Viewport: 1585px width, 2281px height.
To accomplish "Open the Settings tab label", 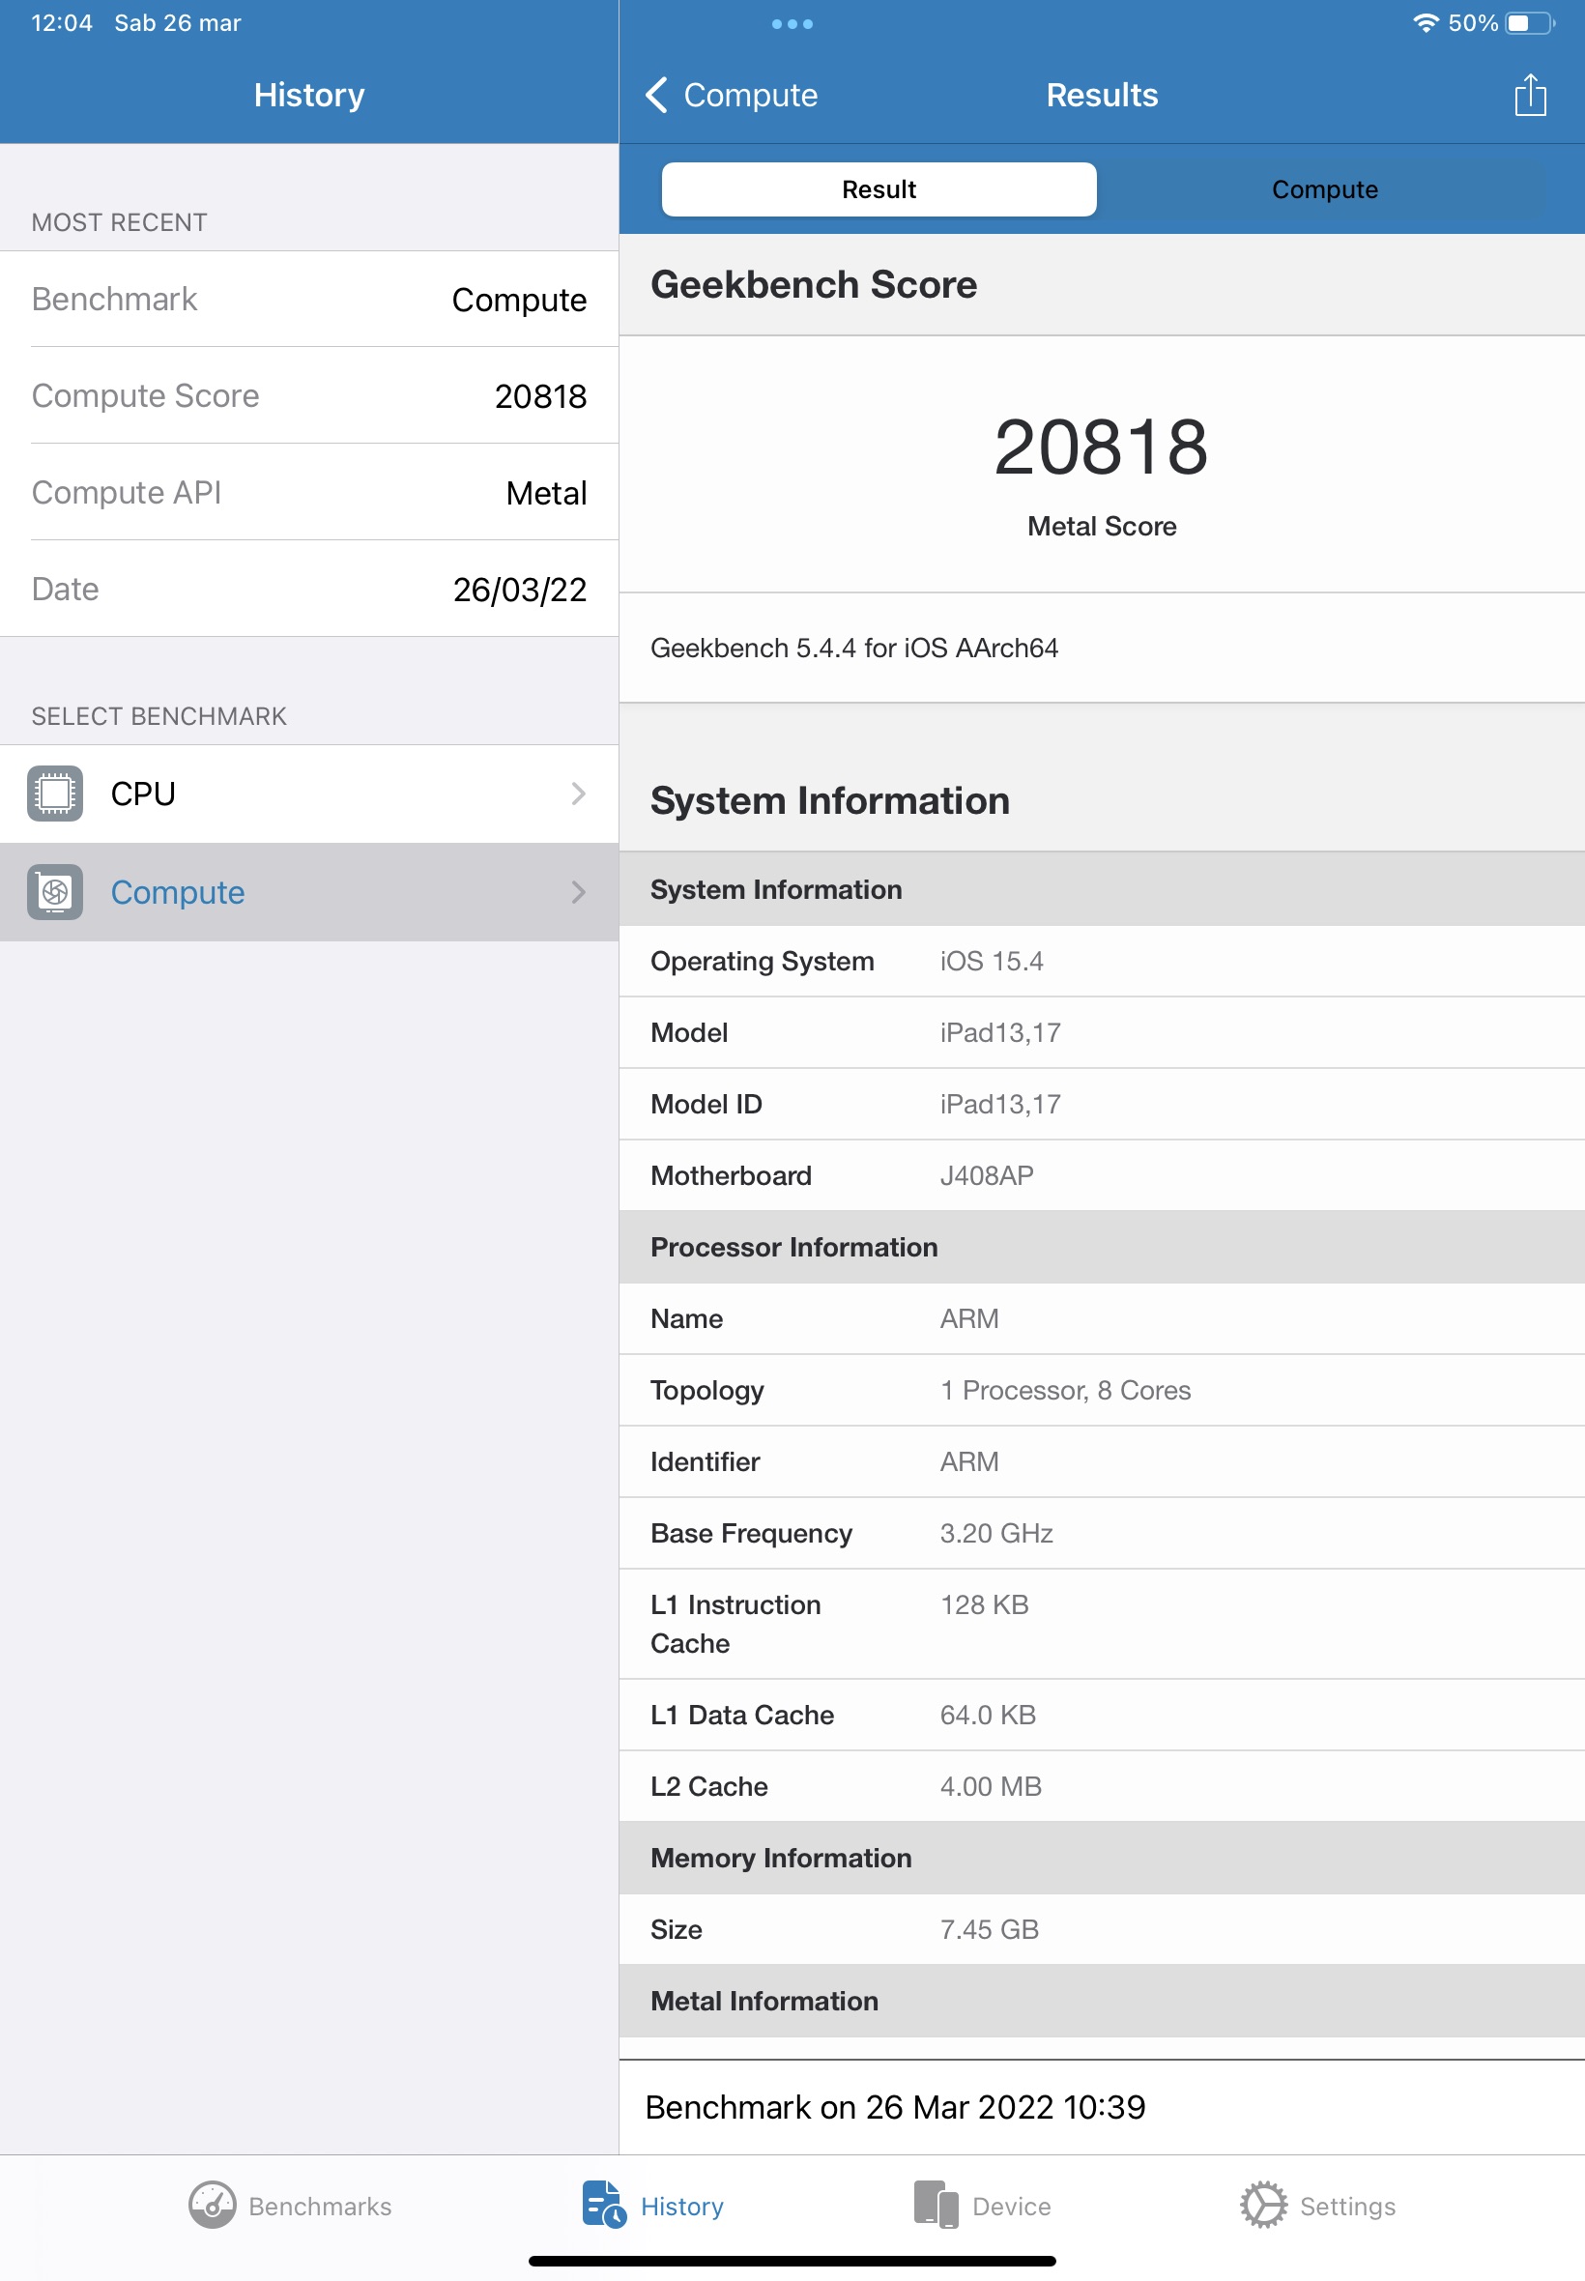I will [x=1346, y=2206].
